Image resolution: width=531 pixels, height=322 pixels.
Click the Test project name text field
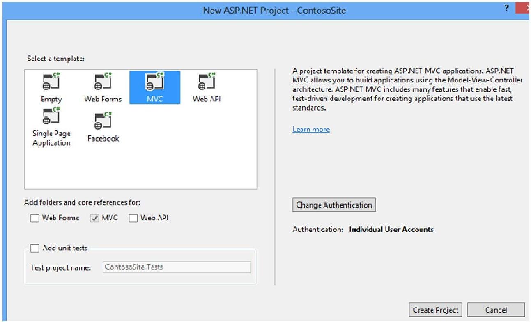(177, 267)
